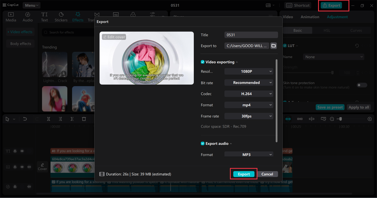Click the timeline zoom-in plus icon
377x198 pixels.
(x=370, y=119)
